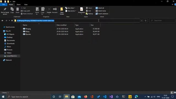
Task: Click the Edit command in Open group
Action: 89,11
